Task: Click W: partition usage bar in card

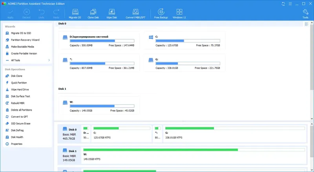Action: tap(102, 106)
